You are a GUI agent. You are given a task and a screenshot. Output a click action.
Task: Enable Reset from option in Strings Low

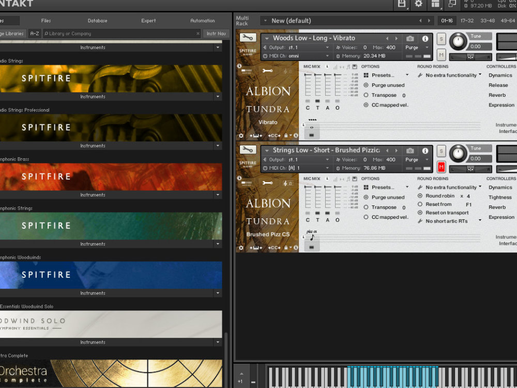[x=420, y=204]
